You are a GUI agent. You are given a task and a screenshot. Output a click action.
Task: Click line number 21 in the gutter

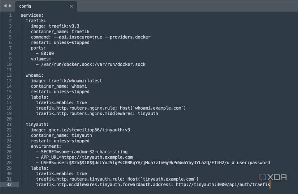[9, 125]
